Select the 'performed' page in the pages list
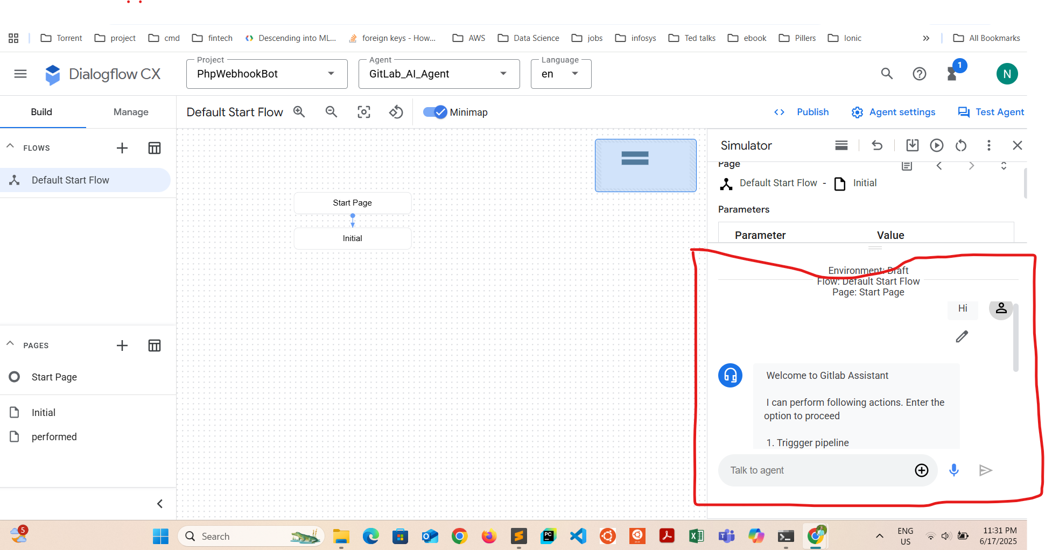This screenshot has height=550, width=1045. click(x=54, y=437)
